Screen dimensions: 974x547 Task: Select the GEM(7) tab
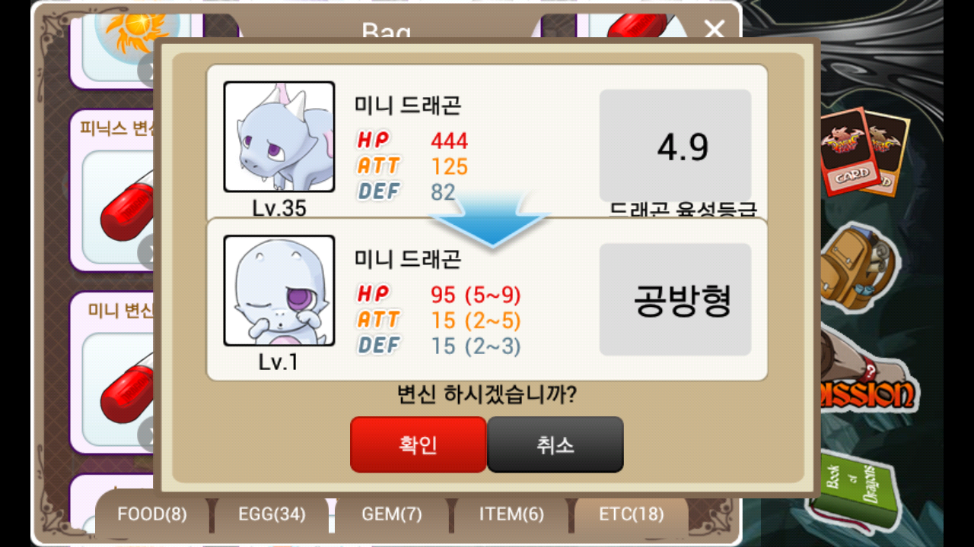(392, 514)
